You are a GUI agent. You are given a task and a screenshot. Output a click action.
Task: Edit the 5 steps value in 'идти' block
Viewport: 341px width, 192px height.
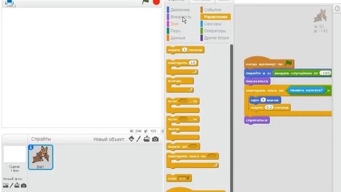point(263,100)
